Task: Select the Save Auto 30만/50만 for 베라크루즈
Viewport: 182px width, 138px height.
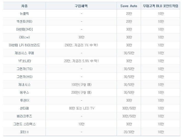Action: click(x=129, y=116)
